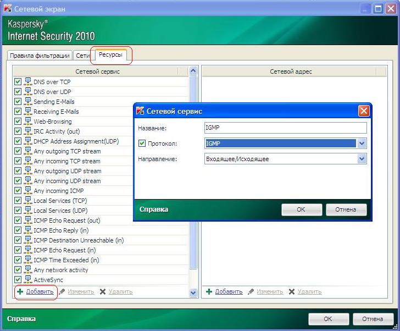Switch to the Правила фильтрации tab
Viewport: 400px width, 331px height.
click(x=40, y=56)
